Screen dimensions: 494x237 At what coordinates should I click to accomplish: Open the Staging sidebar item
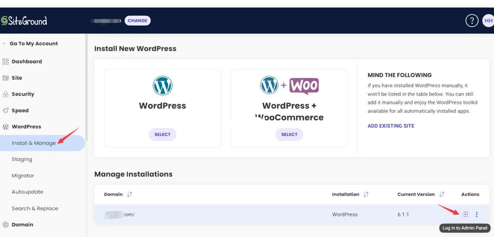[x=22, y=159]
